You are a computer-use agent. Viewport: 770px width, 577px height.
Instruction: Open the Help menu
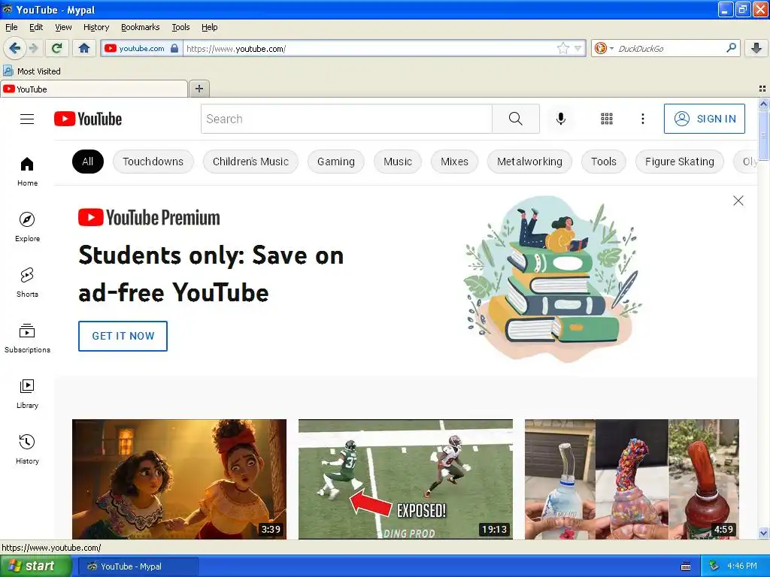pos(210,27)
